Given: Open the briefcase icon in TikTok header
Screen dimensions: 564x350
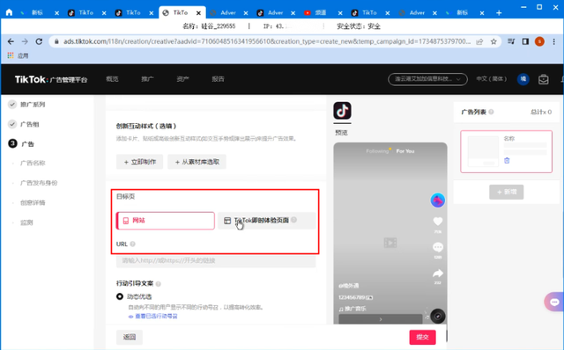Looking at the screenshot, I should (543, 79).
